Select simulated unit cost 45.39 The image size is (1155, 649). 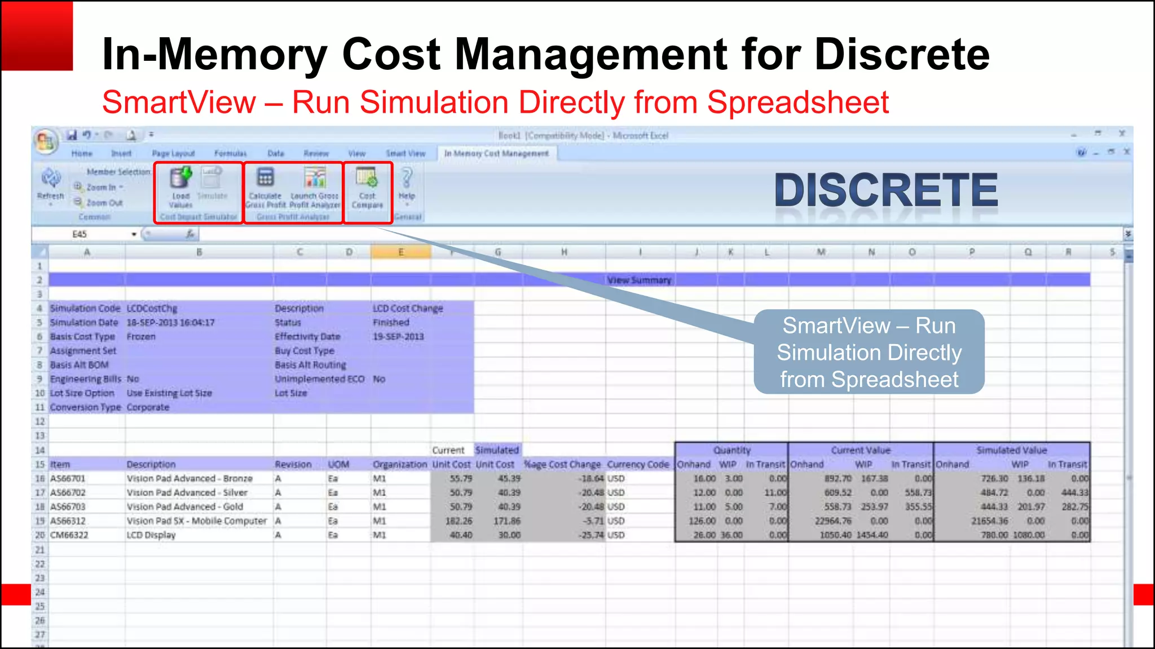pyautogui.click(x=498, y=478)
